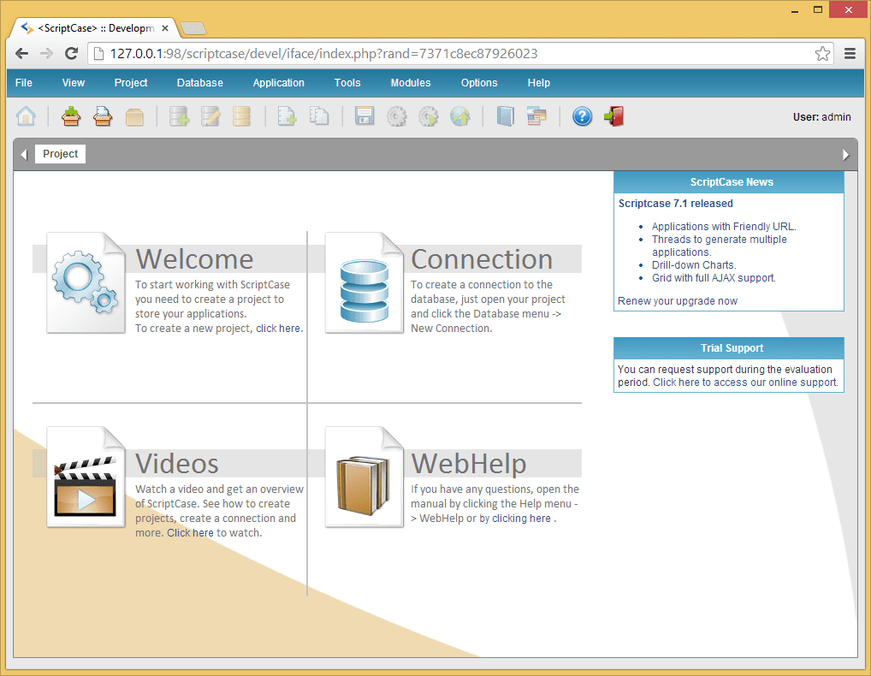Click 'Drill-down Charts.' news item
The width and height of the screenshot is (871, 676).
pos(694,265)
